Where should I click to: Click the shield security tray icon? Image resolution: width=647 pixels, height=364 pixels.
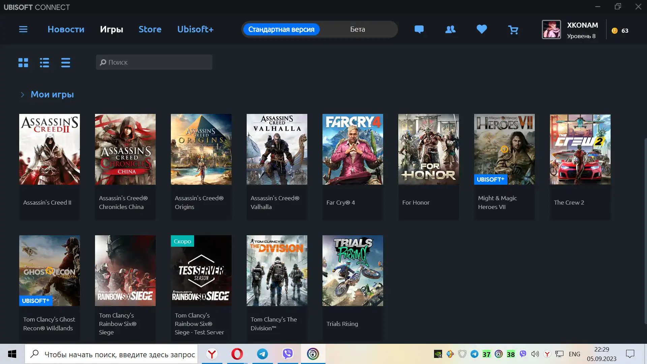(462, 354)
